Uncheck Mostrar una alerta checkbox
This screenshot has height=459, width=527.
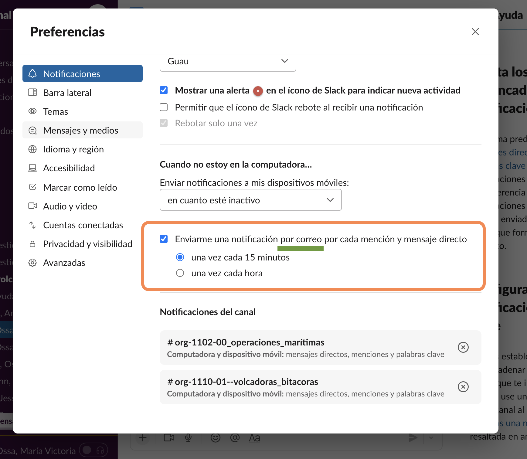tap(164, 90)
